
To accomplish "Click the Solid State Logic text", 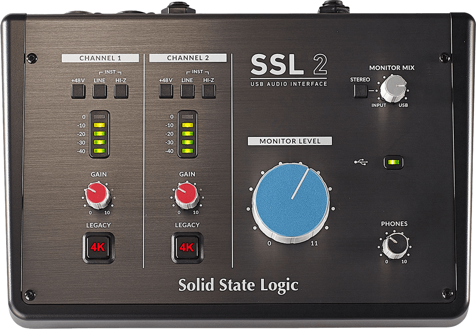I will (238, 285).
